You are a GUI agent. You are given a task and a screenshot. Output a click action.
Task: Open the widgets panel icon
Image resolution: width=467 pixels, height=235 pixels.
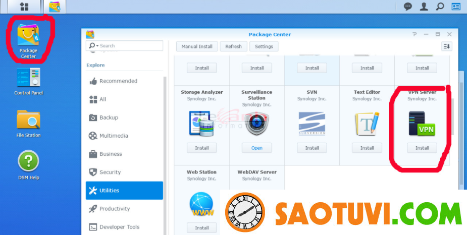456,7
